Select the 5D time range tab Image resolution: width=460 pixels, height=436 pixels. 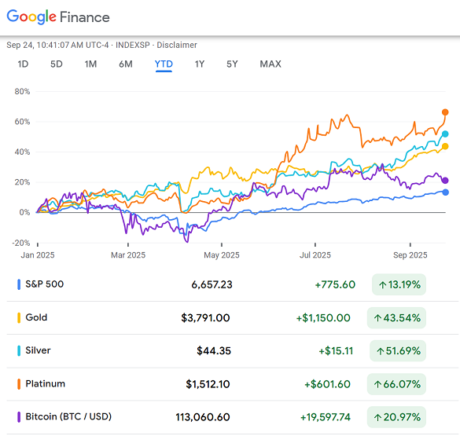click(x=57, y=64)
